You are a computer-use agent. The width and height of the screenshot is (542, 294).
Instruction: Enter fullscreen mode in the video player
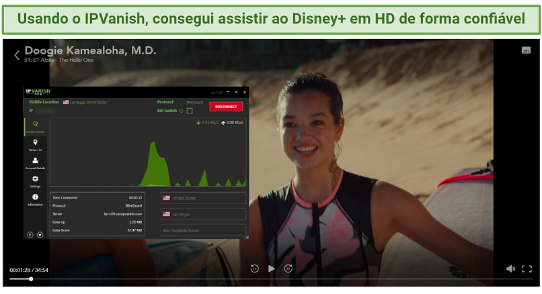point(527,268)
